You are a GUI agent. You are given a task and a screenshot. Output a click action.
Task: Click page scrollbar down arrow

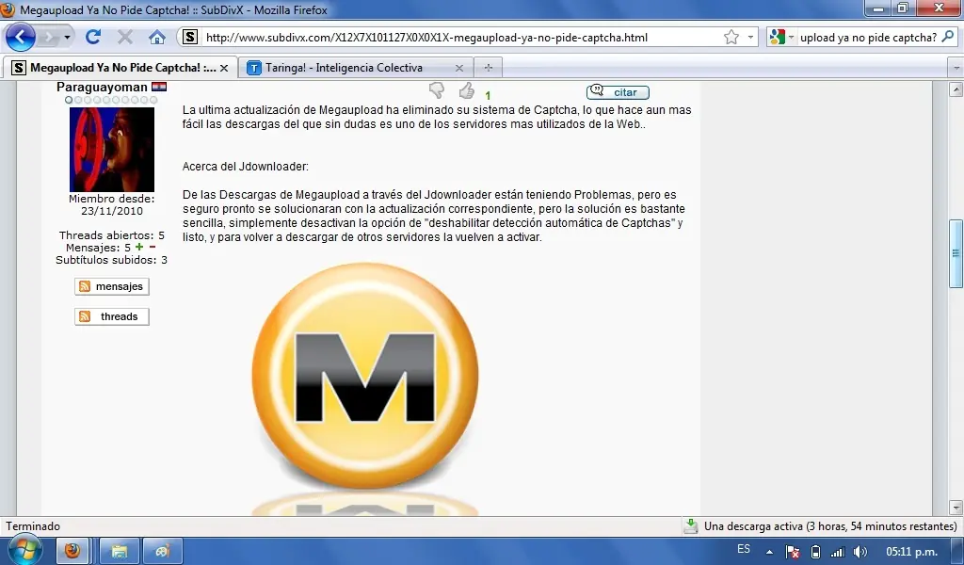(x=956, y=508)
